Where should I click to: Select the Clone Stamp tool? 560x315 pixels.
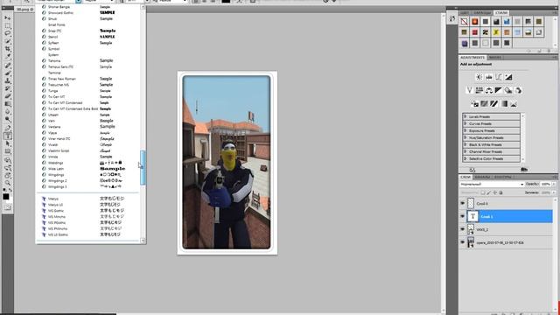(8, 80)
